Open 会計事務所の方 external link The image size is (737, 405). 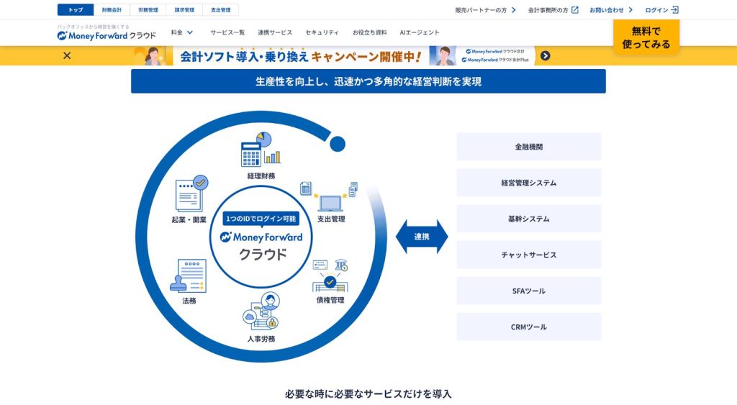pos(553,10)
